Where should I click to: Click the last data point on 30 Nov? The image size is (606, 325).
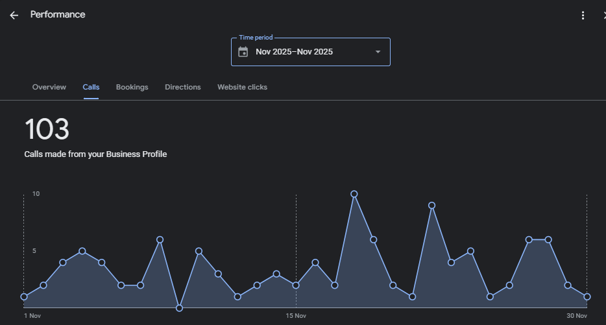tap(587, 296)
